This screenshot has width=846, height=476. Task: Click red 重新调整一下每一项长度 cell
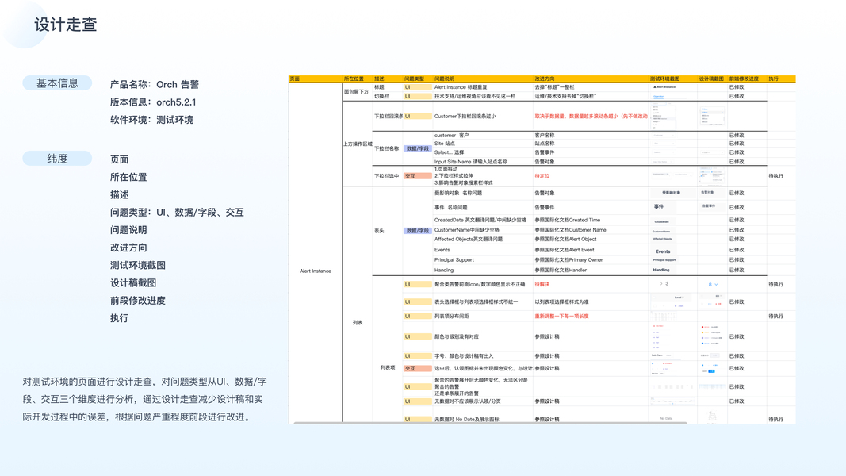coord(561,317)
